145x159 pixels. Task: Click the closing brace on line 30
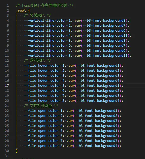pyautogui.click(x=17, y=151)
